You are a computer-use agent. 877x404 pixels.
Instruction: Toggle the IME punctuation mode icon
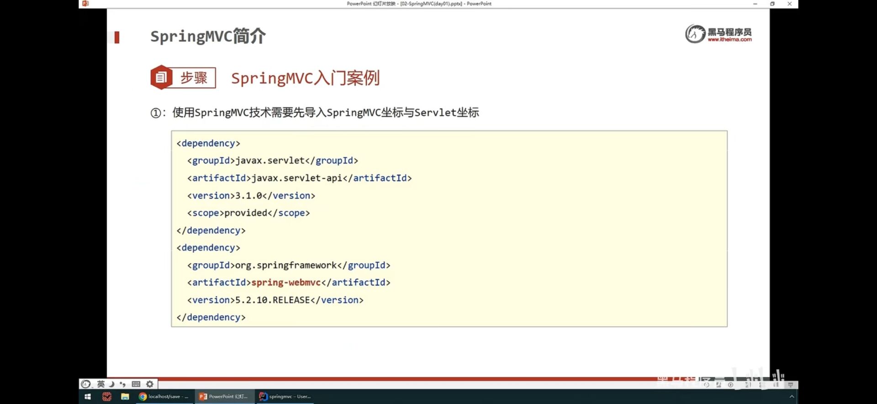[x=122, y=384]
